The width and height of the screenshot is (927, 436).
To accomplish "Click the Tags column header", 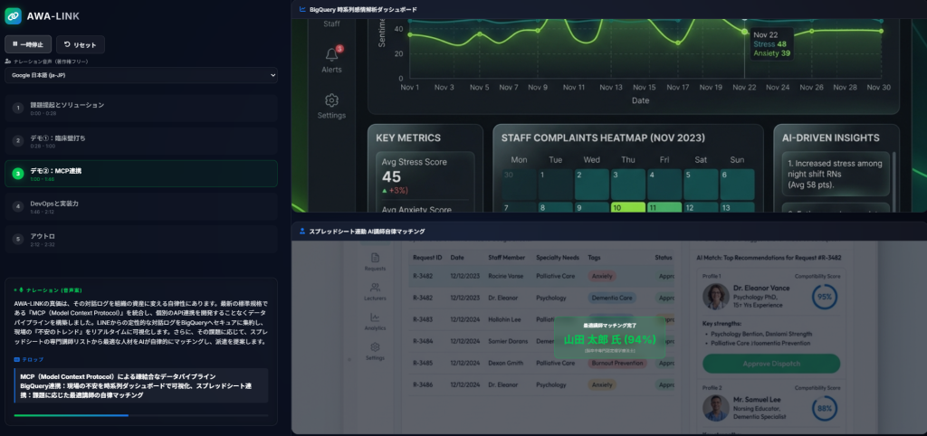I will point(594,258).
